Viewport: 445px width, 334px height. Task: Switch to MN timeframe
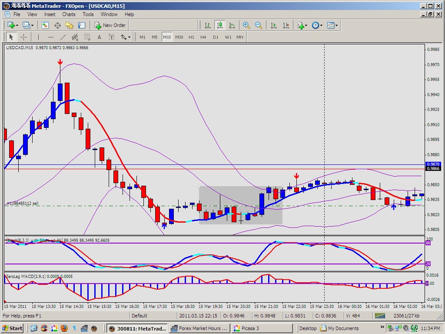(x=240, y=37)
